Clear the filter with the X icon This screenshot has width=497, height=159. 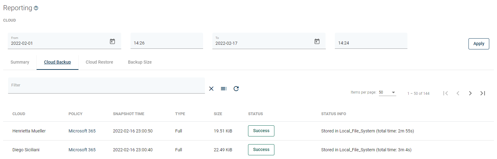tap(211, 89)
